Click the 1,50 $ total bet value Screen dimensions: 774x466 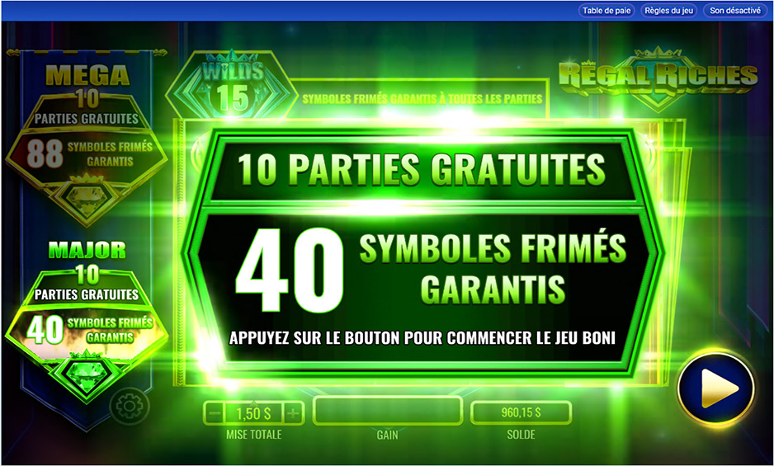[253, 413]
